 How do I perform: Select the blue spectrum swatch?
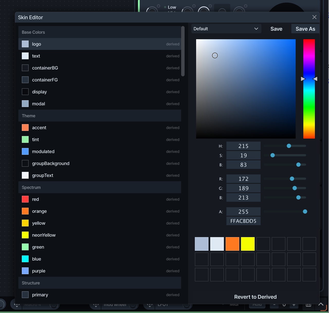pos(25,259)
